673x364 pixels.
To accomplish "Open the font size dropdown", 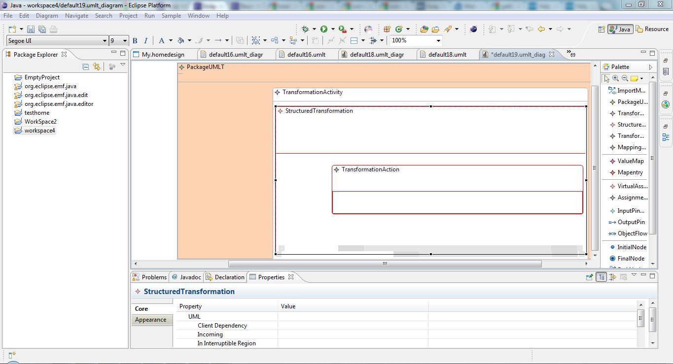I will 125,41.
